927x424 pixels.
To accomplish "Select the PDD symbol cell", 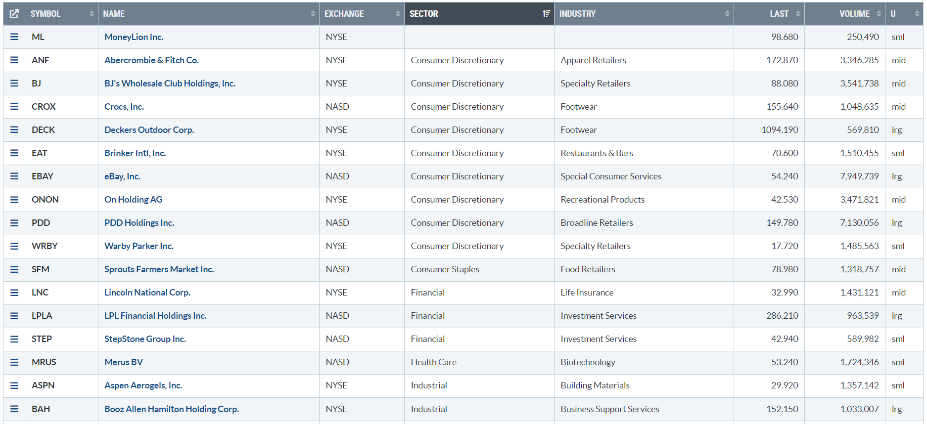I will click(x=41, y=223).
